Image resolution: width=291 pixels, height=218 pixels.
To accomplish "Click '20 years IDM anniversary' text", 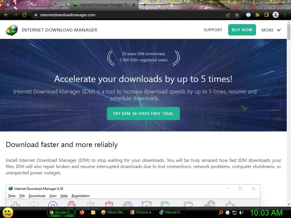I will point(144,54).
